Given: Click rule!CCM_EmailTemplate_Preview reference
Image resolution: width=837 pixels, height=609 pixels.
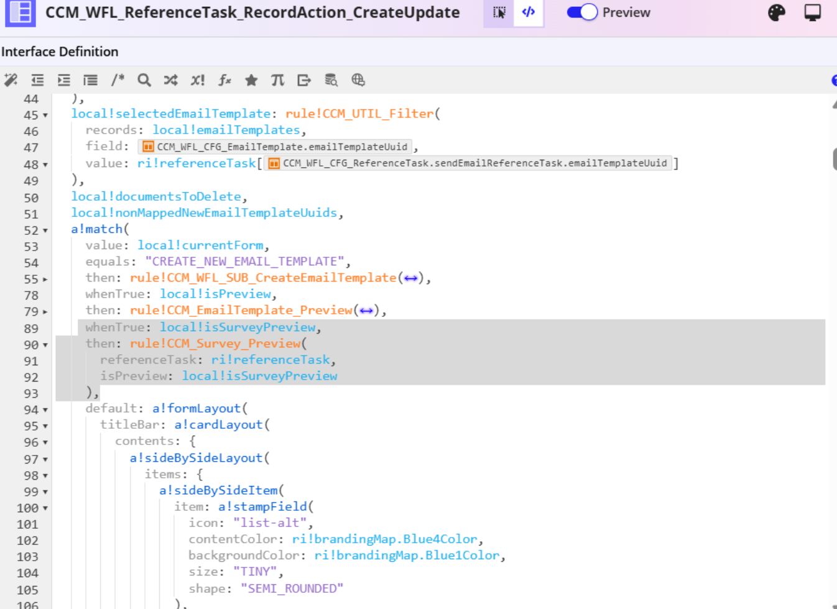Looking at the screenshot, I should (x=241, y=310).
